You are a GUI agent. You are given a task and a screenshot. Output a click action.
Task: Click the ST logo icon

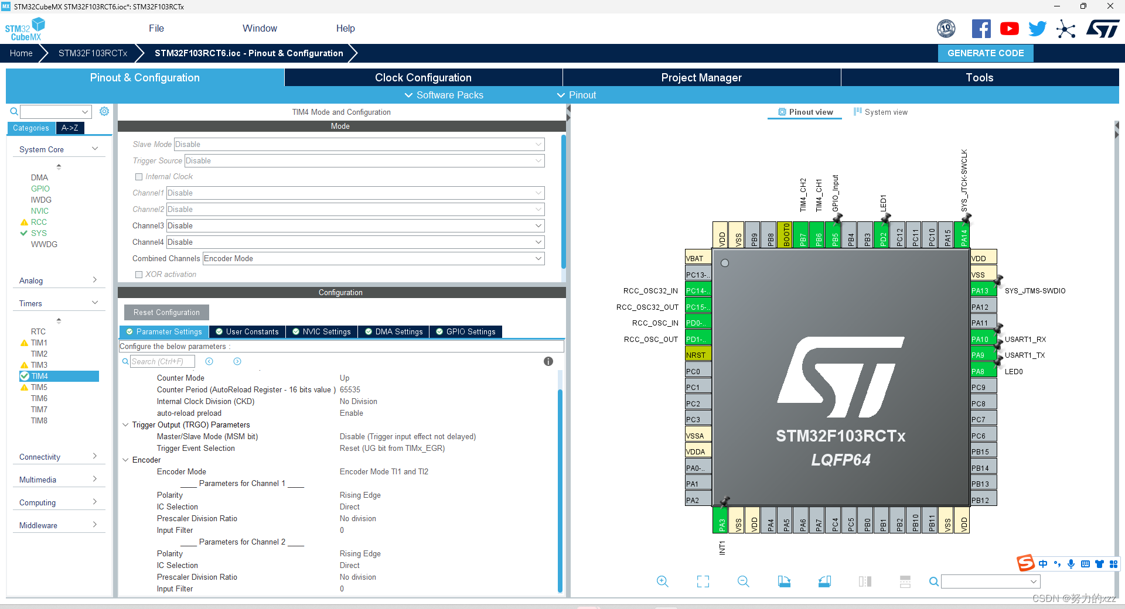point(1103,29)
